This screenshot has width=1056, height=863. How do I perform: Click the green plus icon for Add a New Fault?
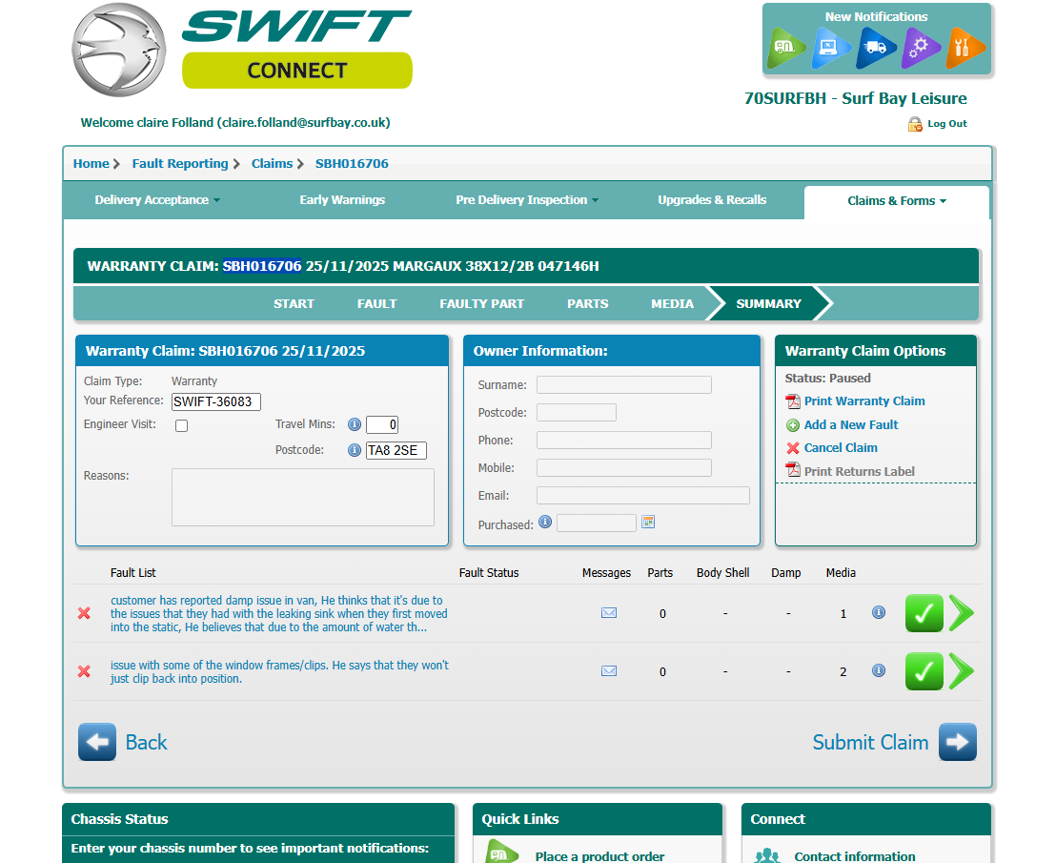coord(793,425)
